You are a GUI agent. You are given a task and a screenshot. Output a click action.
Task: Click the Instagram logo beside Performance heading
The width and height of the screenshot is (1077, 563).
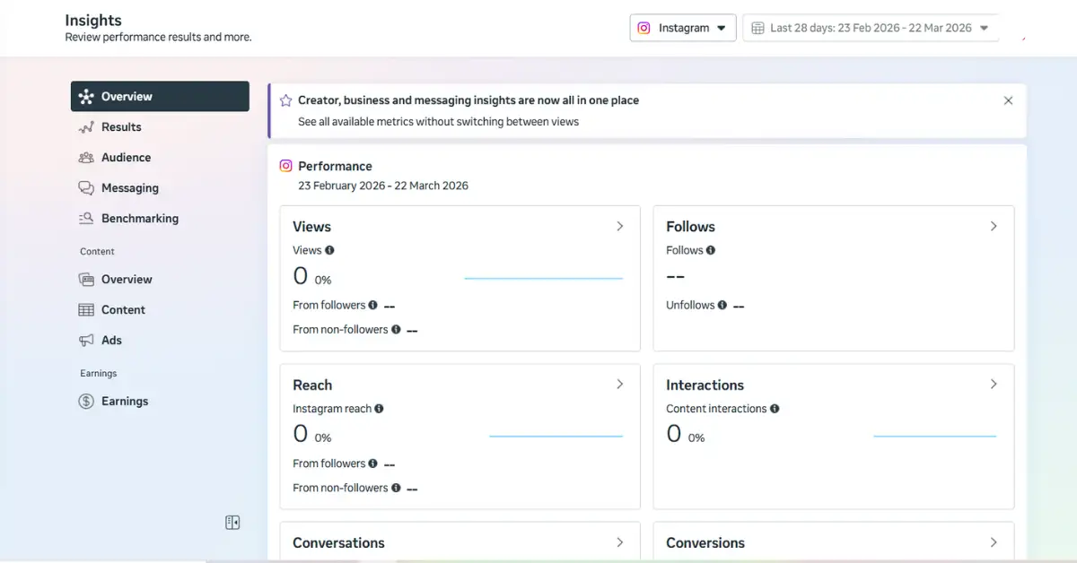tap(286, 166)
